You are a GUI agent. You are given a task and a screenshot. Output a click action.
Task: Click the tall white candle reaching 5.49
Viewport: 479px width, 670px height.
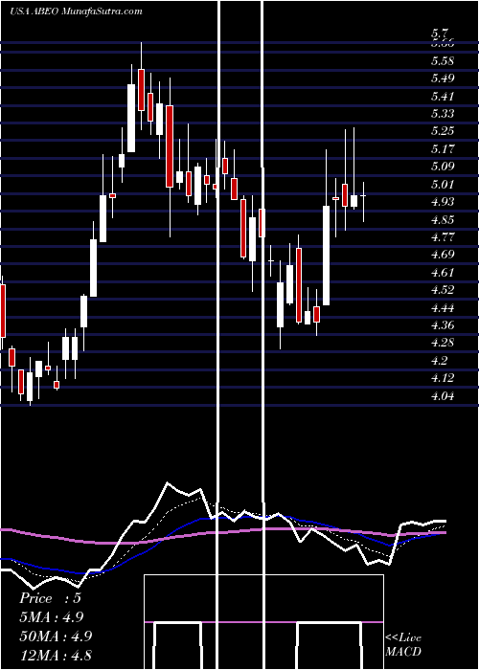click(x=131, y=118)
